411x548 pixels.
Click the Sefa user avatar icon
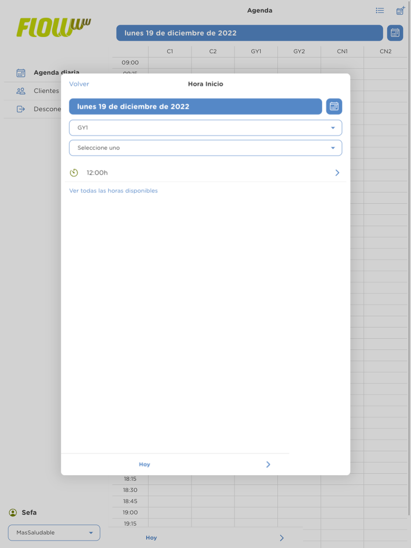point(13,512)
